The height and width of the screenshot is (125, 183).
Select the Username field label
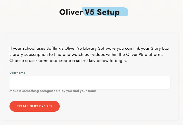[17, 73]
